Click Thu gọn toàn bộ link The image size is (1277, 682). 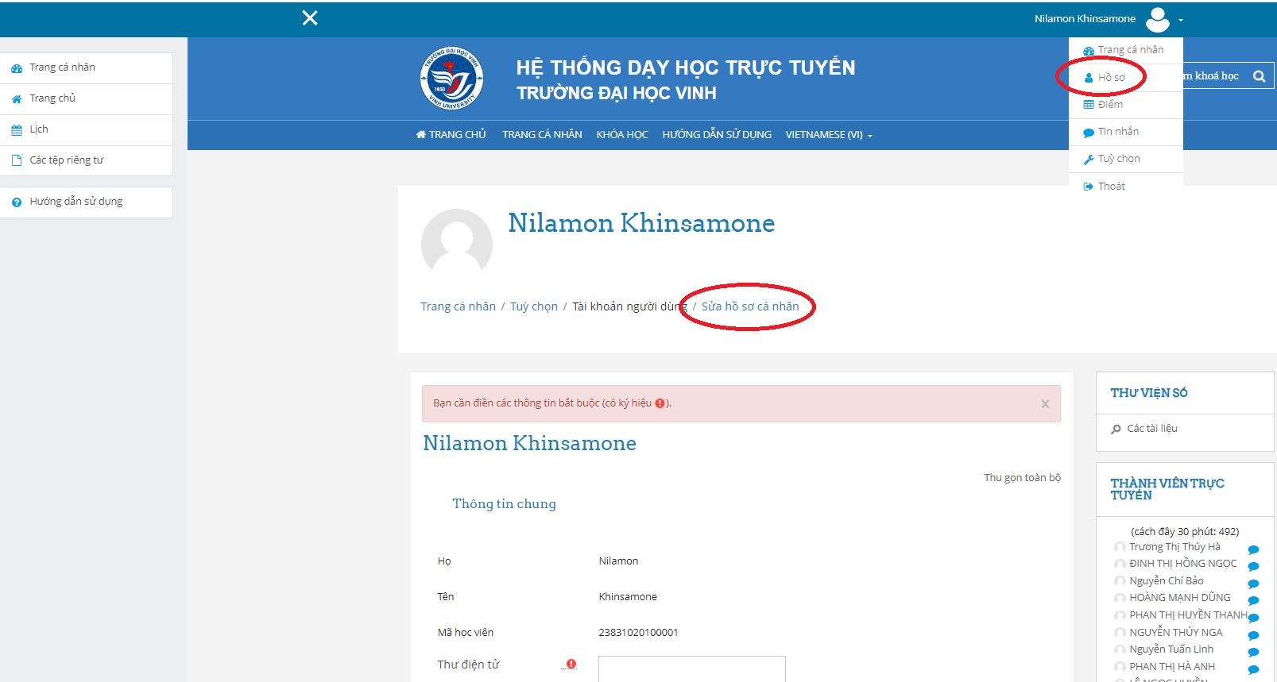point(1022,478)
